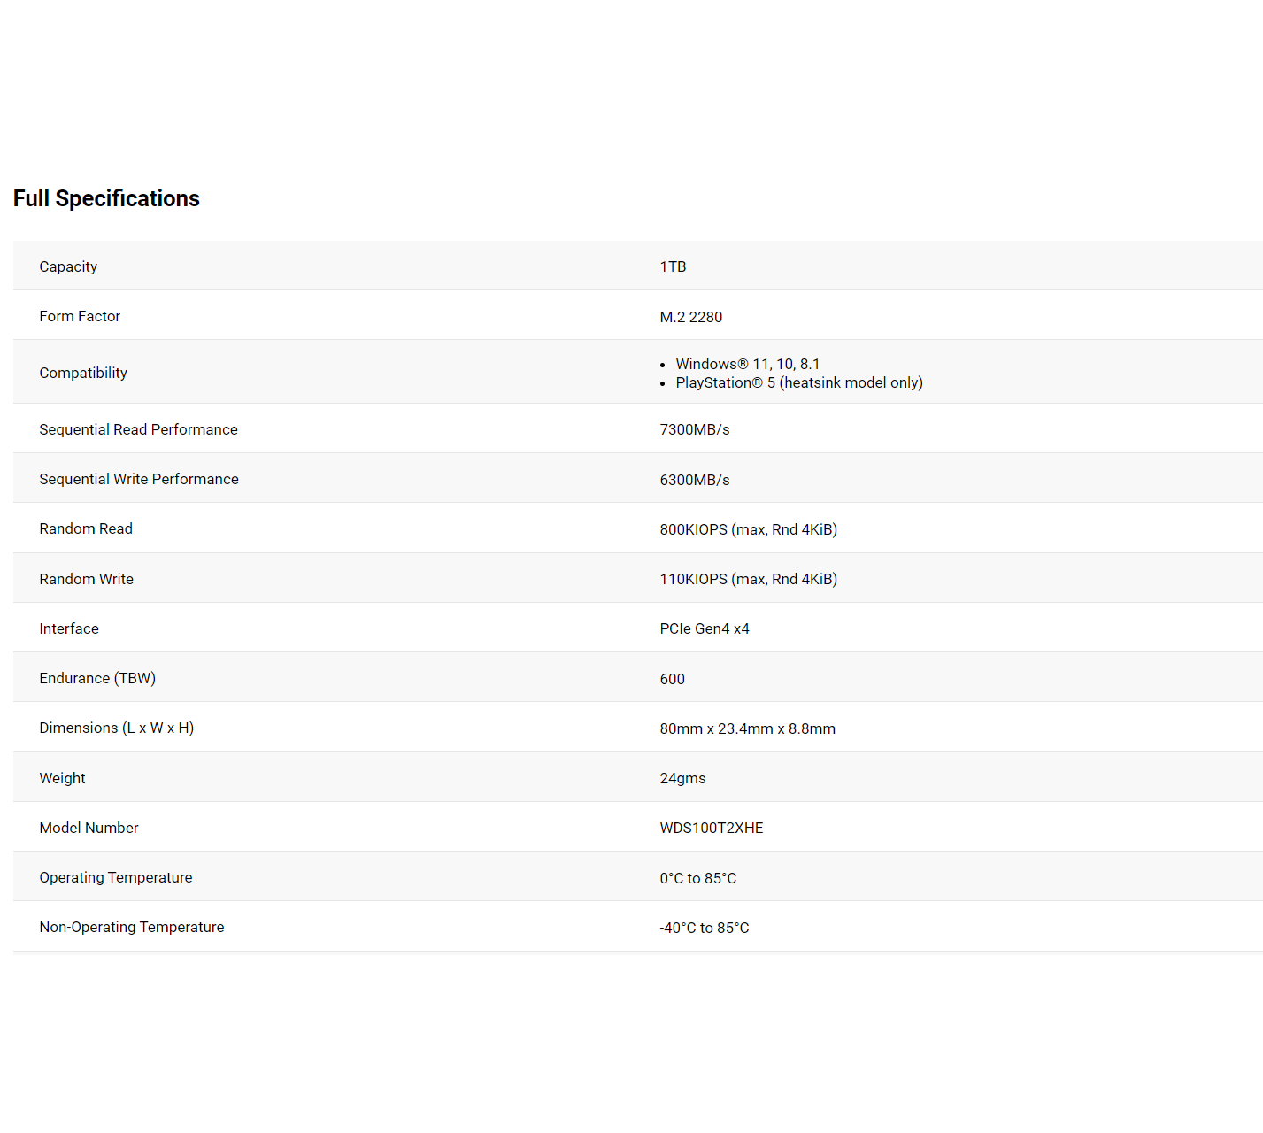Click the Sequential Read Performance label
This screenshot has width=1263, height=1133.
[138, 429]
